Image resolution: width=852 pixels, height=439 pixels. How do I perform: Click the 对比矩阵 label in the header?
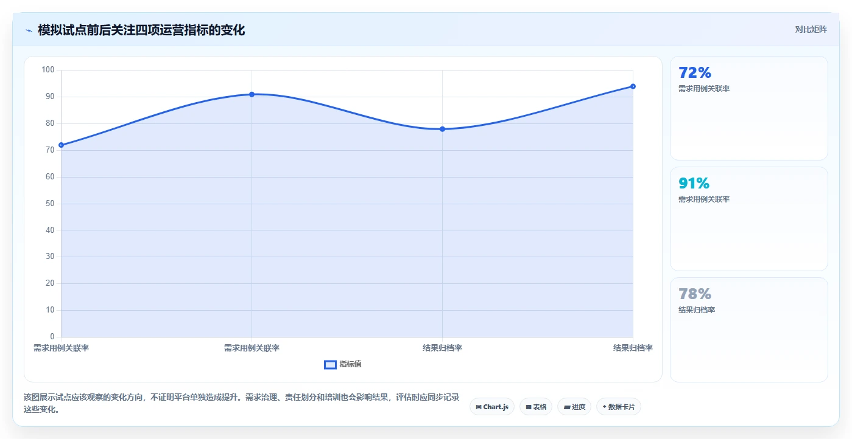click(811, 29)
